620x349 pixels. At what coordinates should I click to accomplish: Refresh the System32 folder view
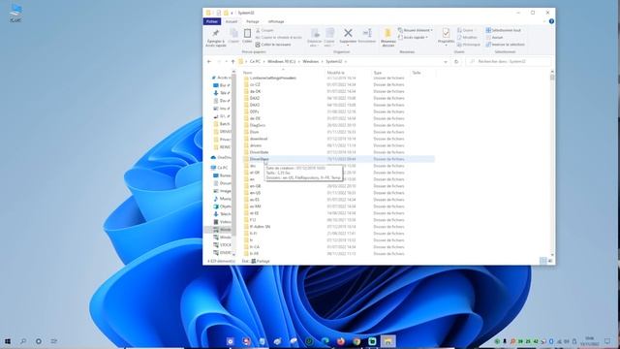[x=456, y=62]
